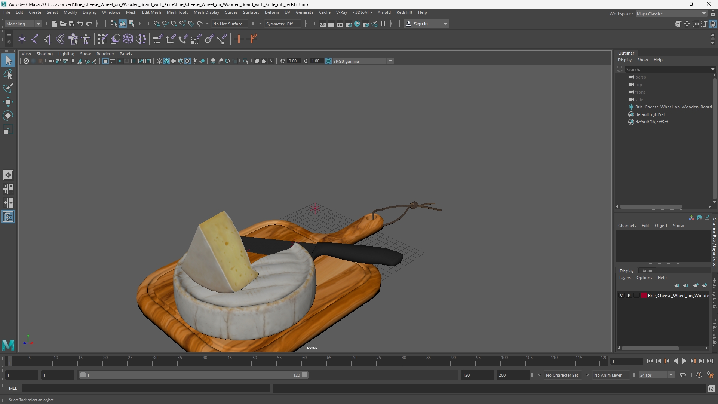The height and width of the screenshot is (404, 718).
Task: Click the Undo arrow icon
Action: (80, 24)
